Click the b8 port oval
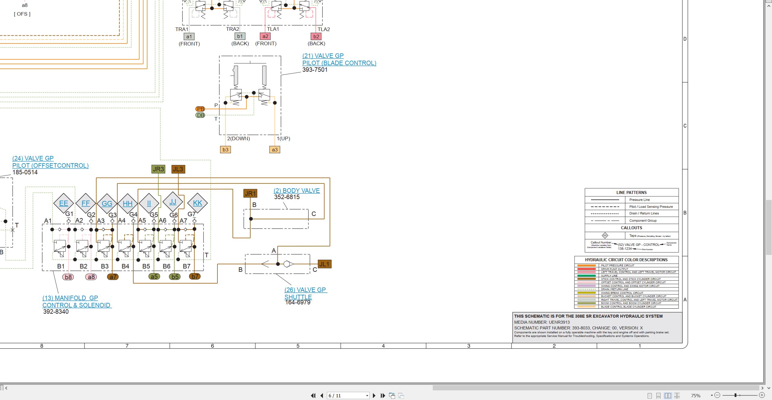The image size is (772, 400). 68,277
